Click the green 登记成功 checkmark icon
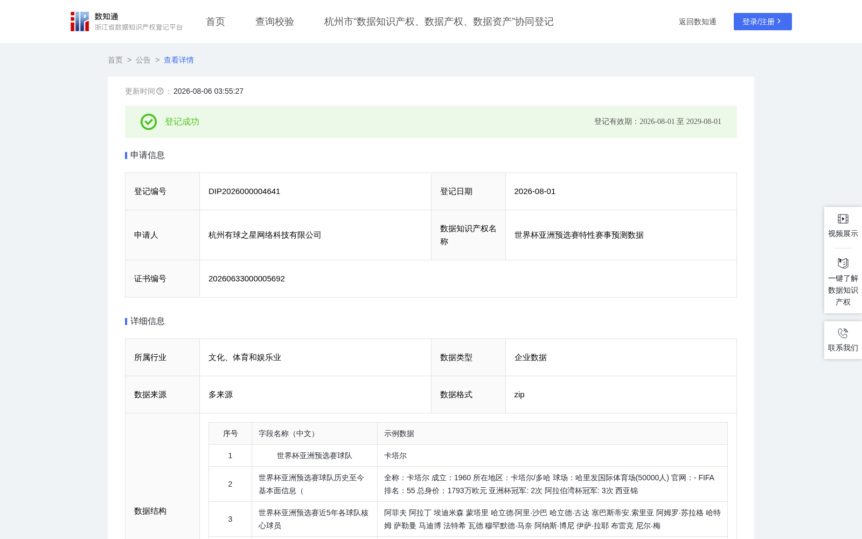The height and width of the screenshot is (539, 862). coord(149,122)
